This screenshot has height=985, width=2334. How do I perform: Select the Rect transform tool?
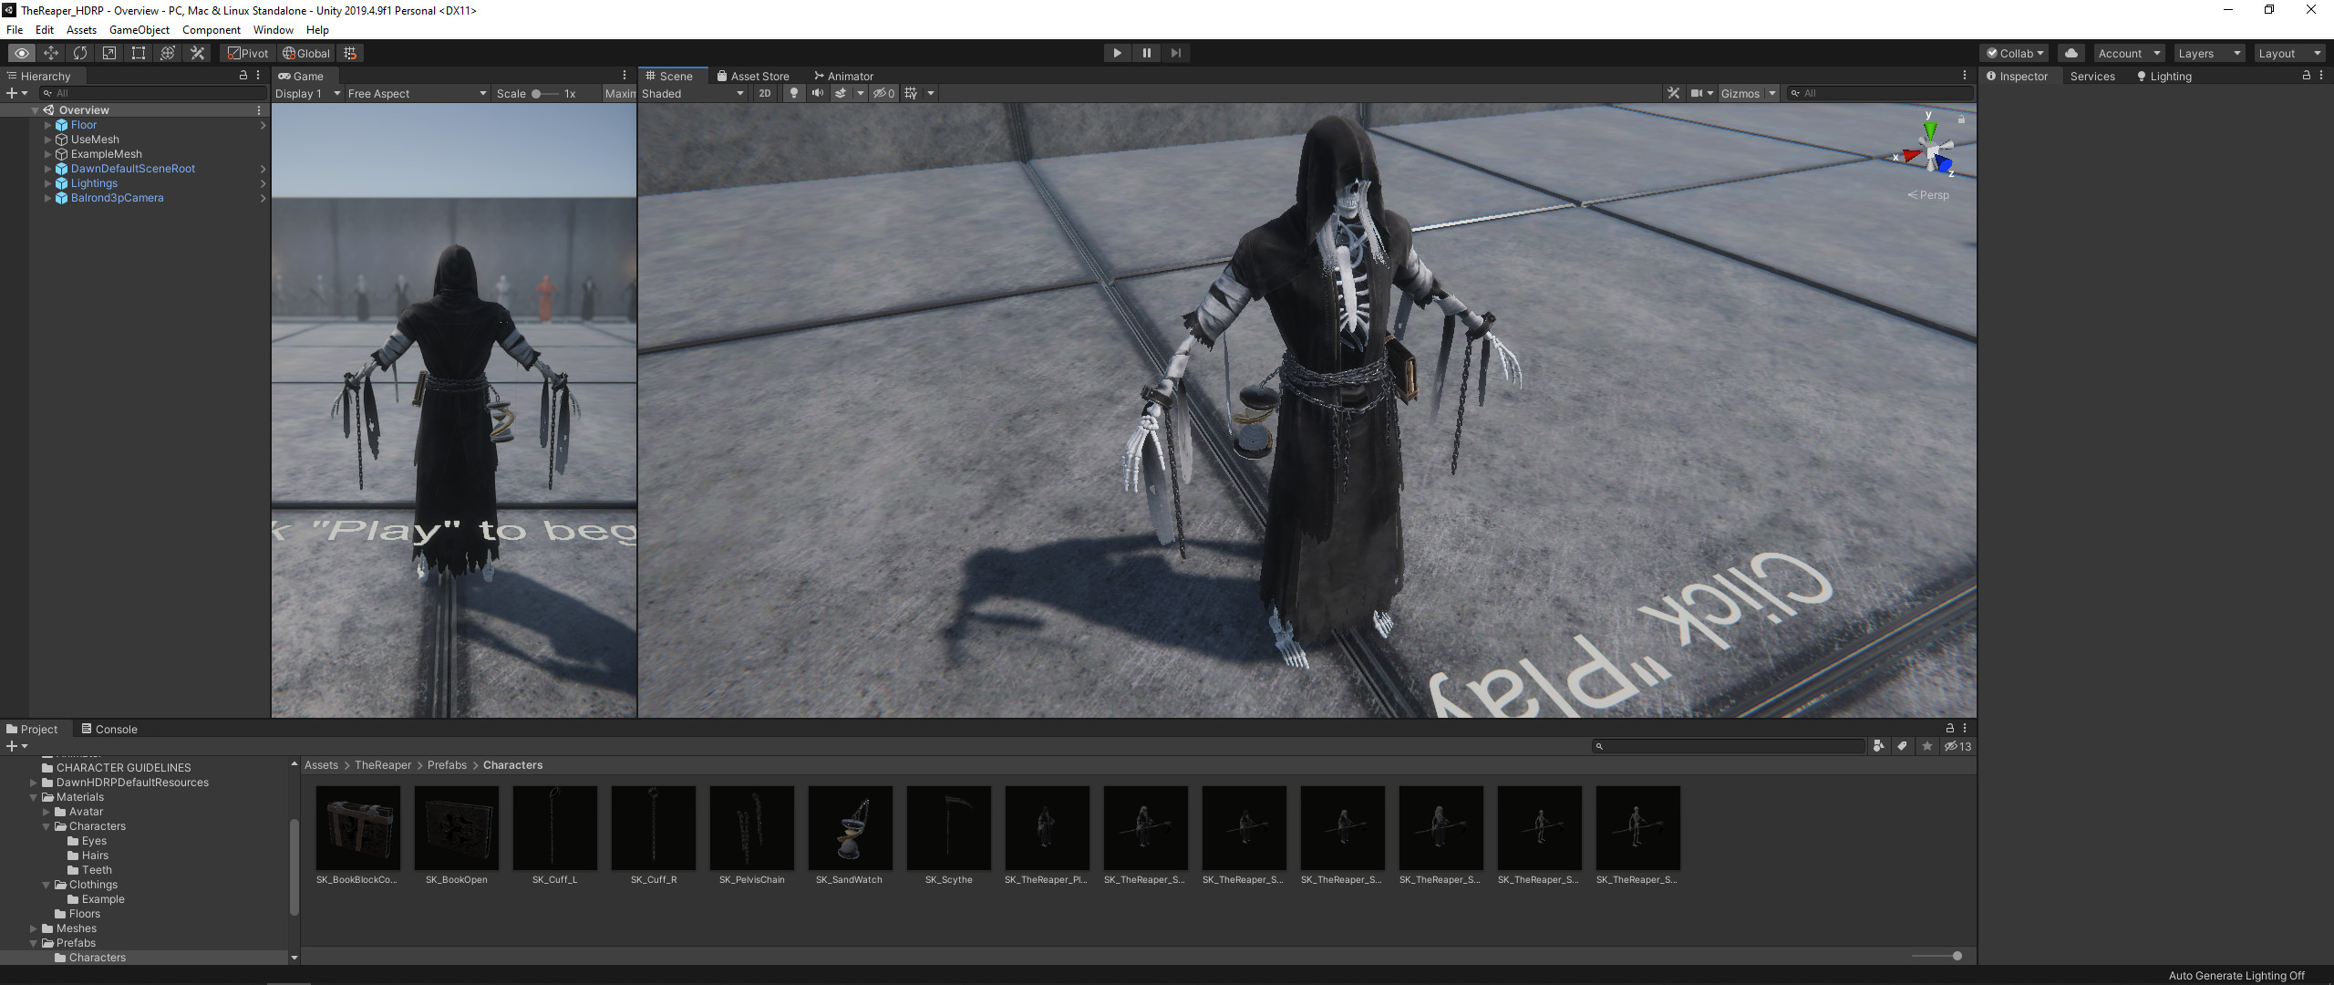coord(138,53)
